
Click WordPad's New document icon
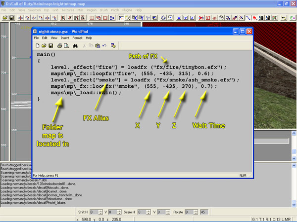[38, 46]
